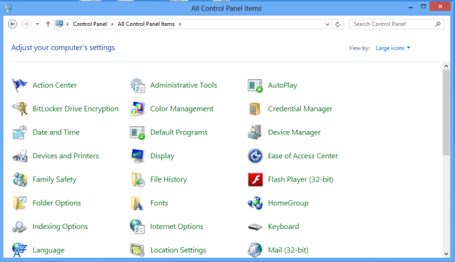Open the Flash Player red icon

coord(255,179)
